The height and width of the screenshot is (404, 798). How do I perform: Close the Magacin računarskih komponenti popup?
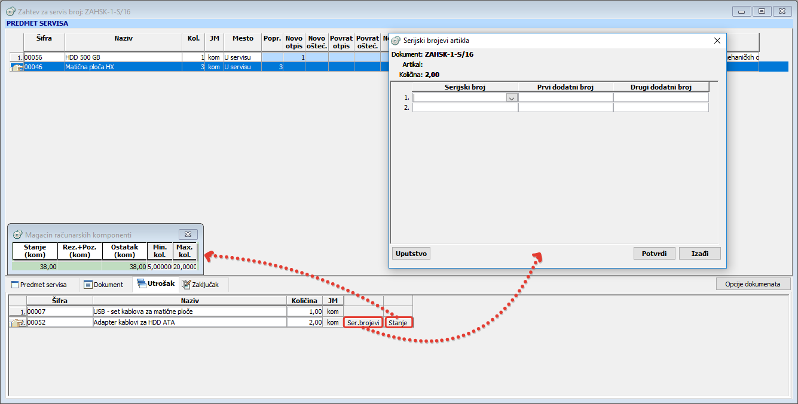coord(188,235)
